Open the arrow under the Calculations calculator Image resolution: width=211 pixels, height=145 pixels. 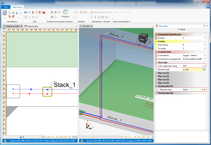(x=5, y=18)
